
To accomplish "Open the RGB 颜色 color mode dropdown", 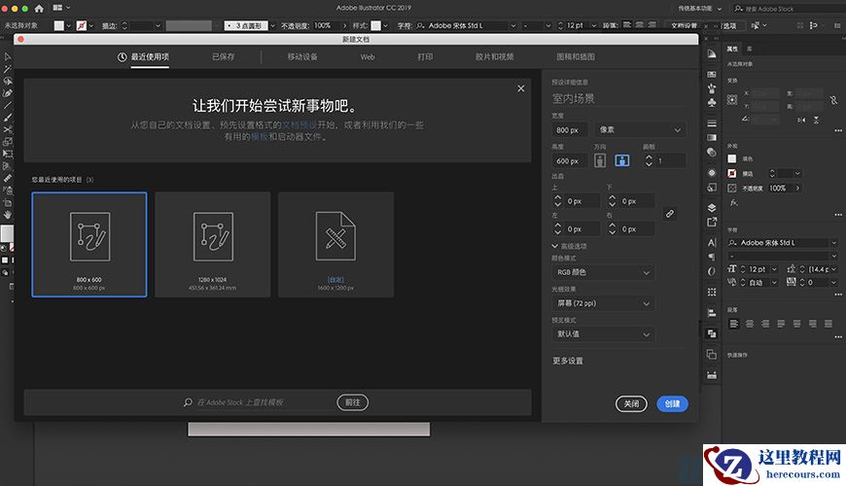I will point(603,272).
